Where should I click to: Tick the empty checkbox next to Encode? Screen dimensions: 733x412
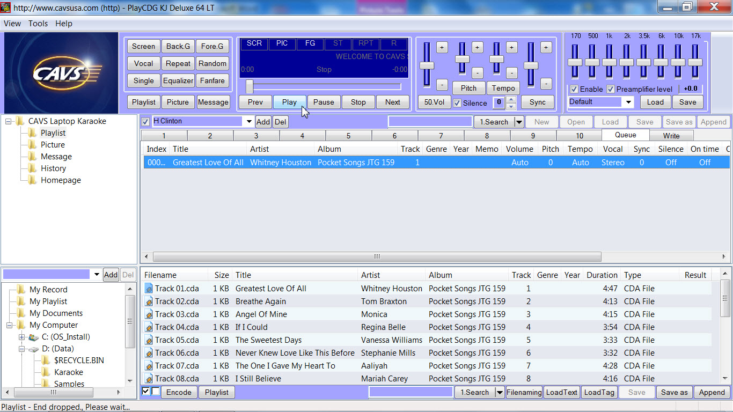pos(156,392)
